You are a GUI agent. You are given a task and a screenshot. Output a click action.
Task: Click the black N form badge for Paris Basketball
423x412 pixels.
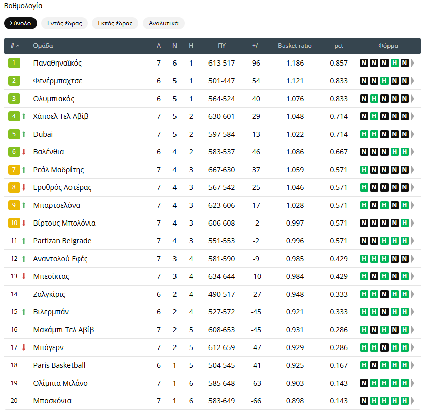pyautogui.click(x=374, y=365)
